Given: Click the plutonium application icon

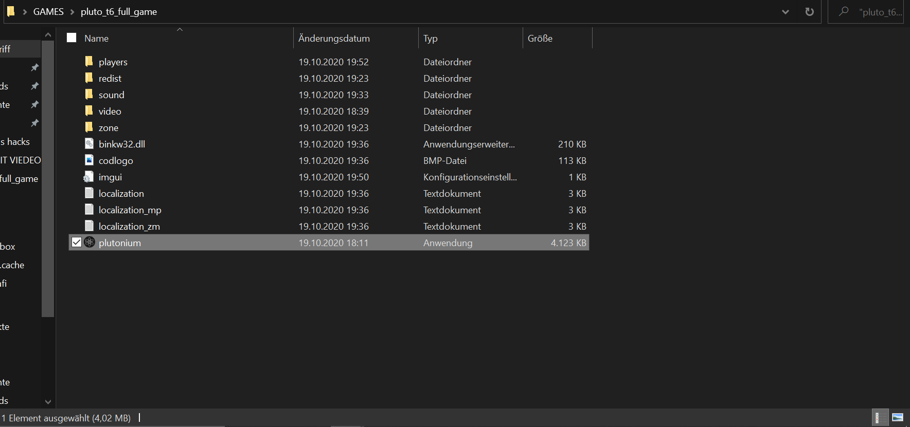Looking at the screenshot, I should [x=90, y=242].
